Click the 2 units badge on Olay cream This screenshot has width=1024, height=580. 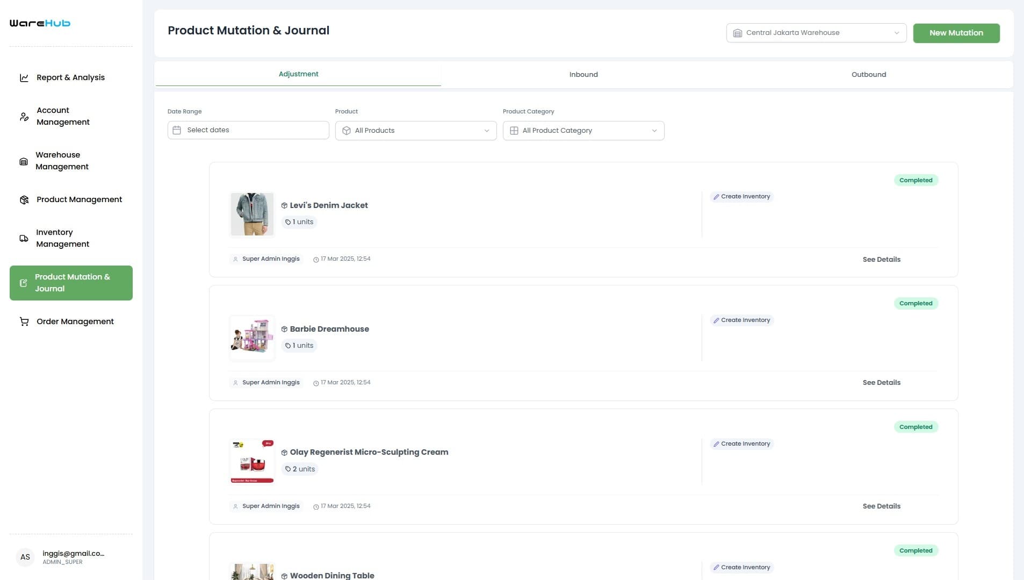point(300,469)
